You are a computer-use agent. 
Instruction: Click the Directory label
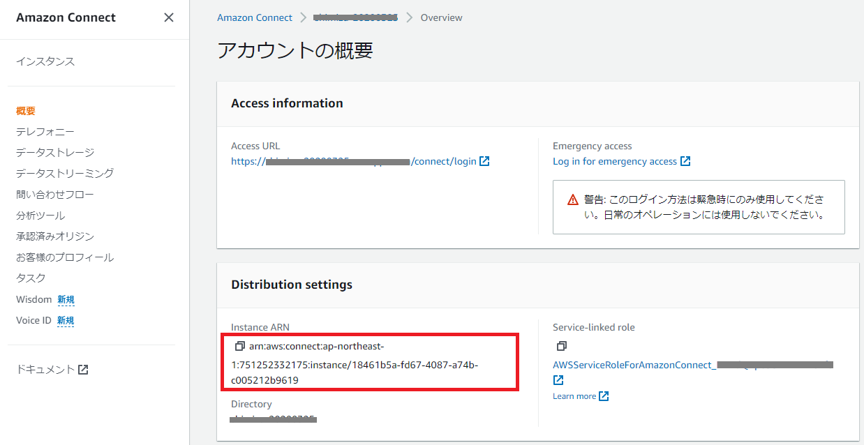point(251,404)
